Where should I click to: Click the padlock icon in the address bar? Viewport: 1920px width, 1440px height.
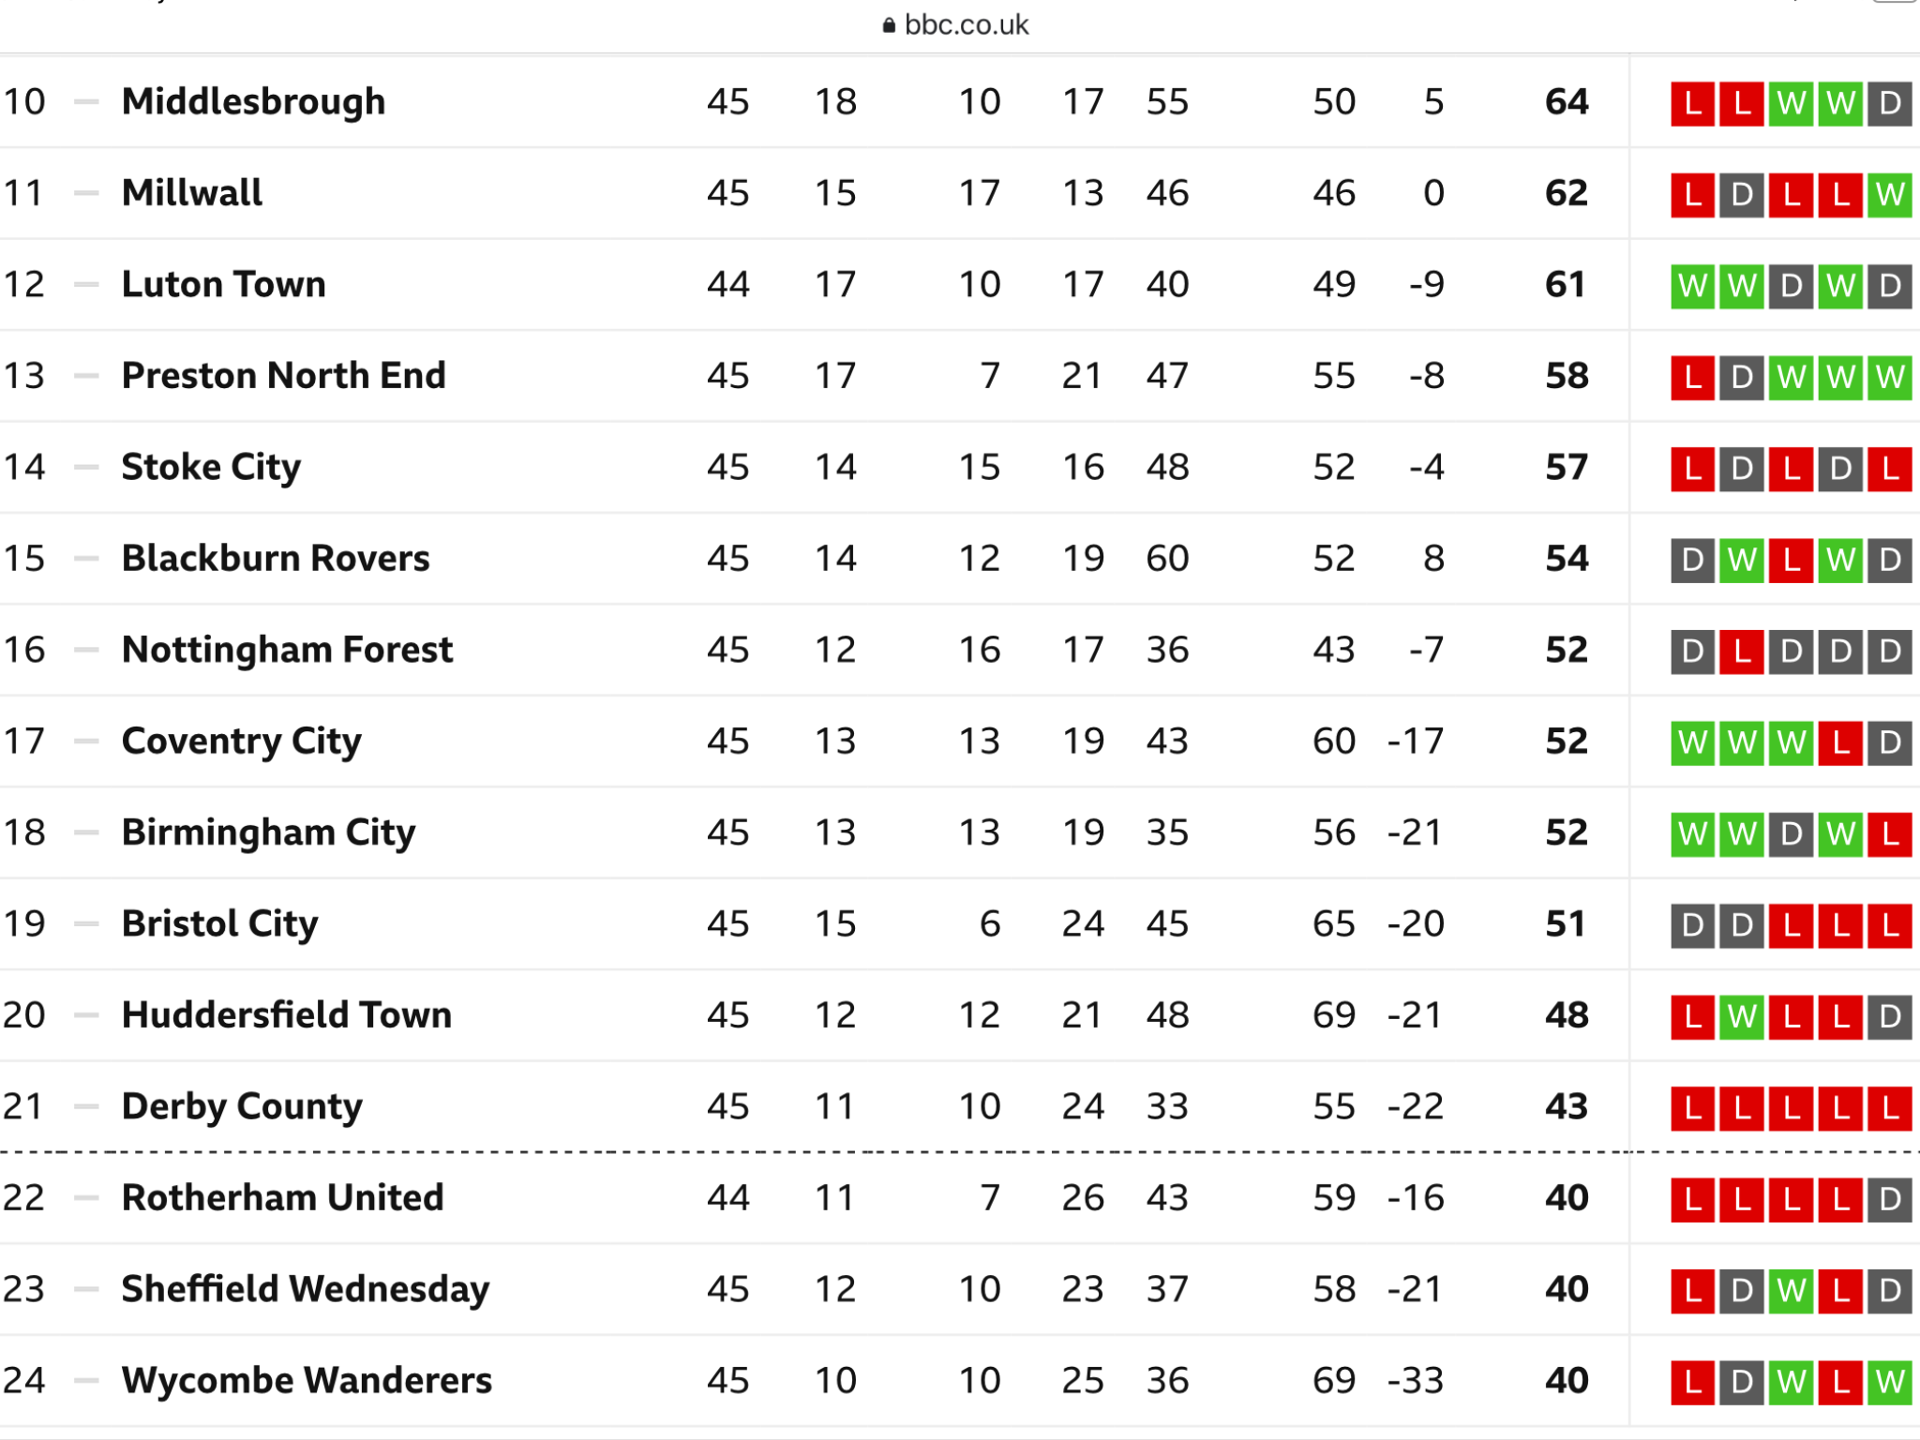coord(889,25)
